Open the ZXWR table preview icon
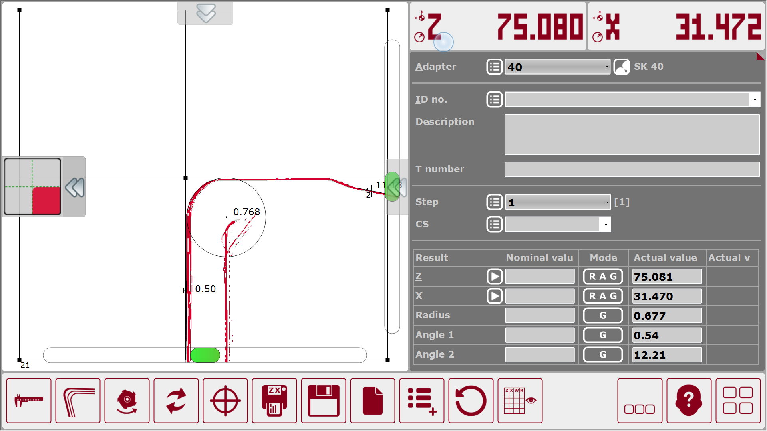Viewport: 767px width, 431px height. 520,401
